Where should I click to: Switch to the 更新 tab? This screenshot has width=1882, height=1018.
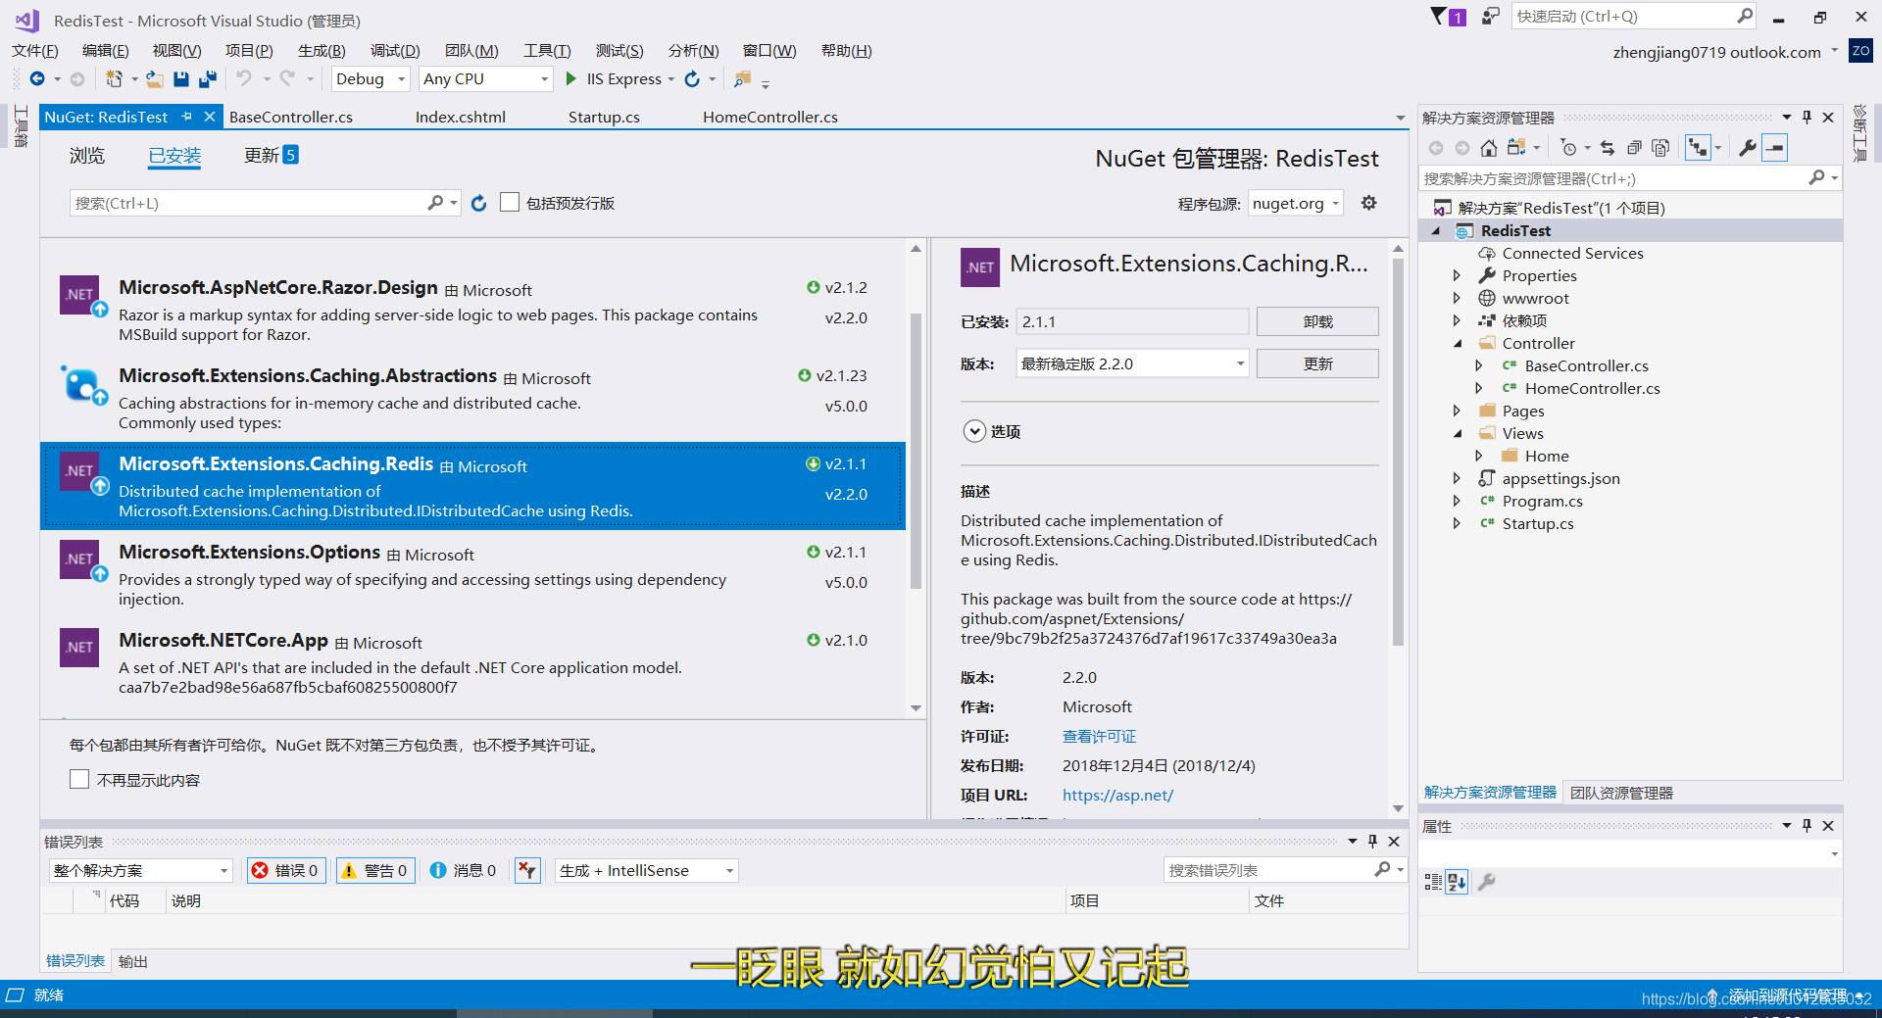[262, 155]
